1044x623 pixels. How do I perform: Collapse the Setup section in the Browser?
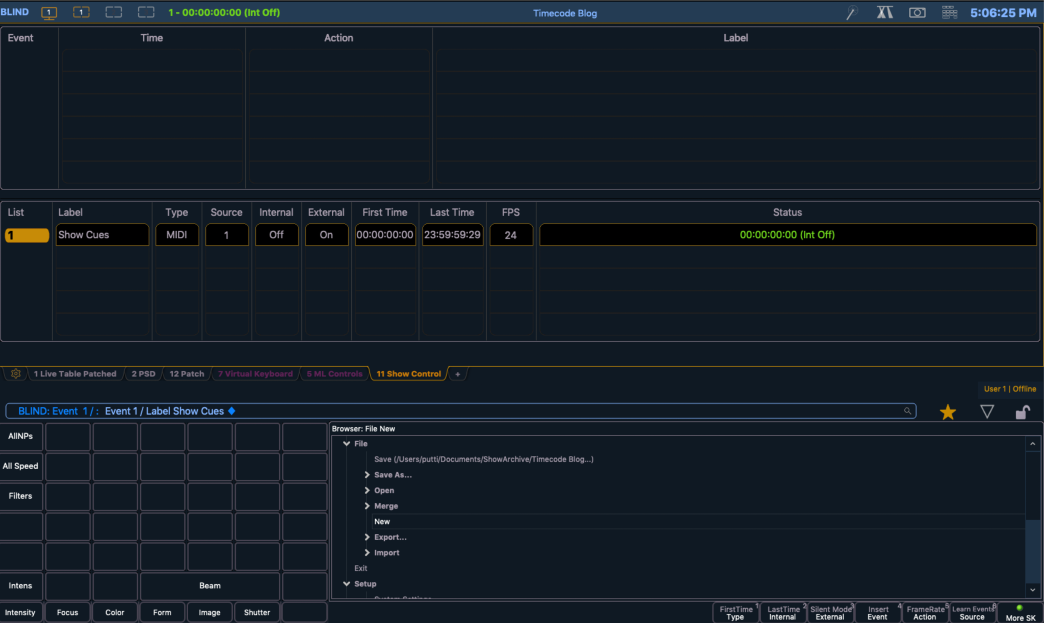347,584
